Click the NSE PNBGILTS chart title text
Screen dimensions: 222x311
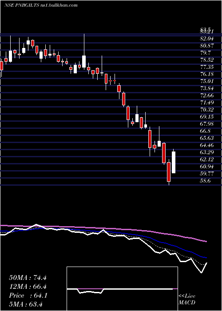coord(41,5)
